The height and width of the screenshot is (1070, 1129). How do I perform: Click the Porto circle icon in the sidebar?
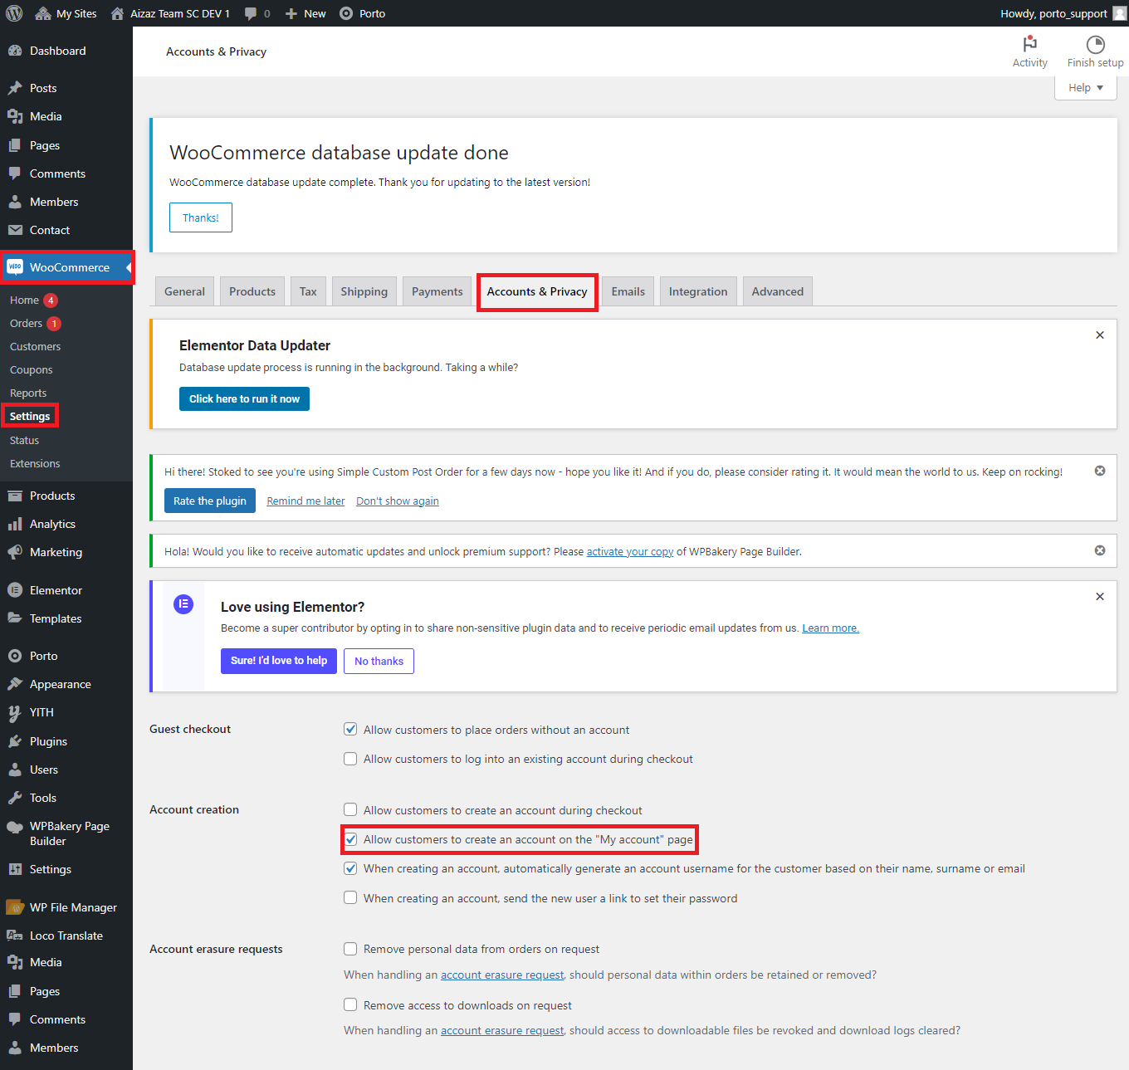[x=15, y=656]
